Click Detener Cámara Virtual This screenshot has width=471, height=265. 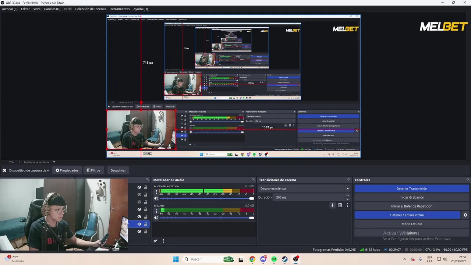point(407,215)
